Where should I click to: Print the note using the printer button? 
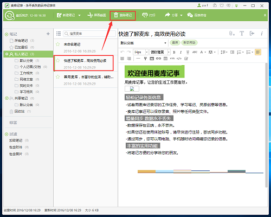tap(149, 15)
